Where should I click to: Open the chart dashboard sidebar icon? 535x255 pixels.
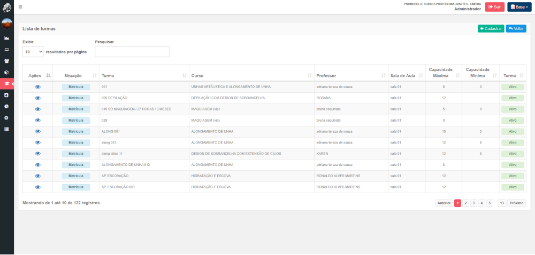point(6,38)
